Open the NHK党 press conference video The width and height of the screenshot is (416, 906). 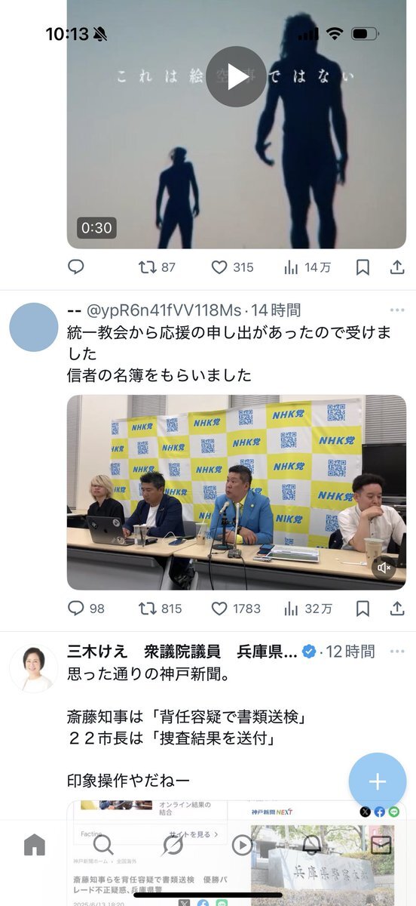pyautogui.click(x=237, y=492)
